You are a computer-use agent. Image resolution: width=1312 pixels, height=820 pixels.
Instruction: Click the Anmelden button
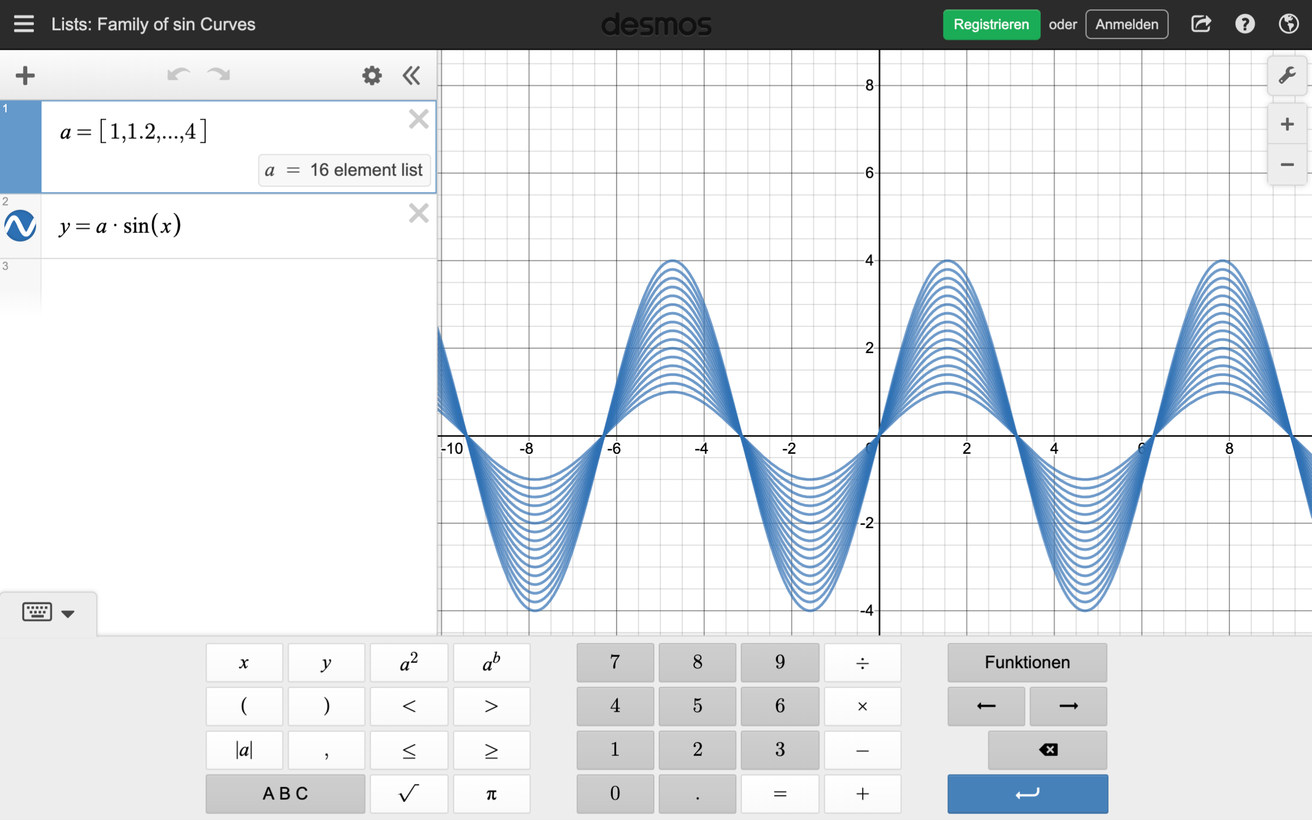click(x=1126, y=24)
